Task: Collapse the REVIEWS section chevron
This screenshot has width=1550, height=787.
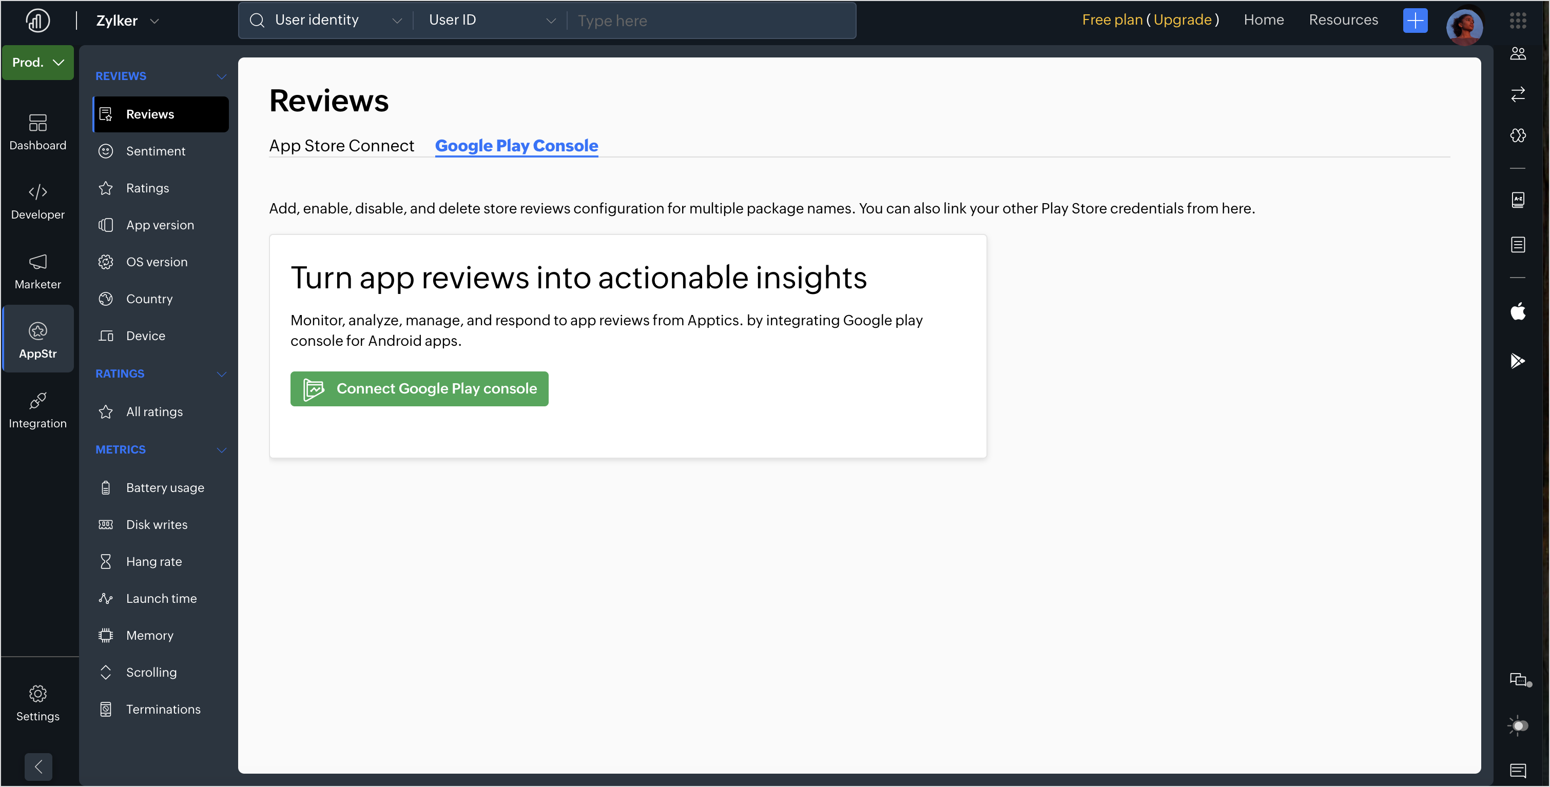Action: [221, 76]
